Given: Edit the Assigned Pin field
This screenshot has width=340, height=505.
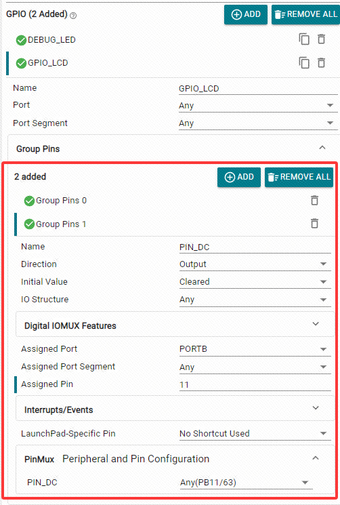Looking at the screenshot, I should [x=255, y=384].
